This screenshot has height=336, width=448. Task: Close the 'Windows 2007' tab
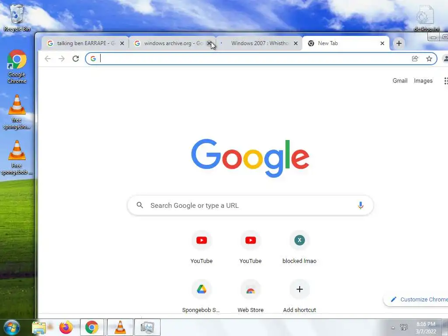296,43
